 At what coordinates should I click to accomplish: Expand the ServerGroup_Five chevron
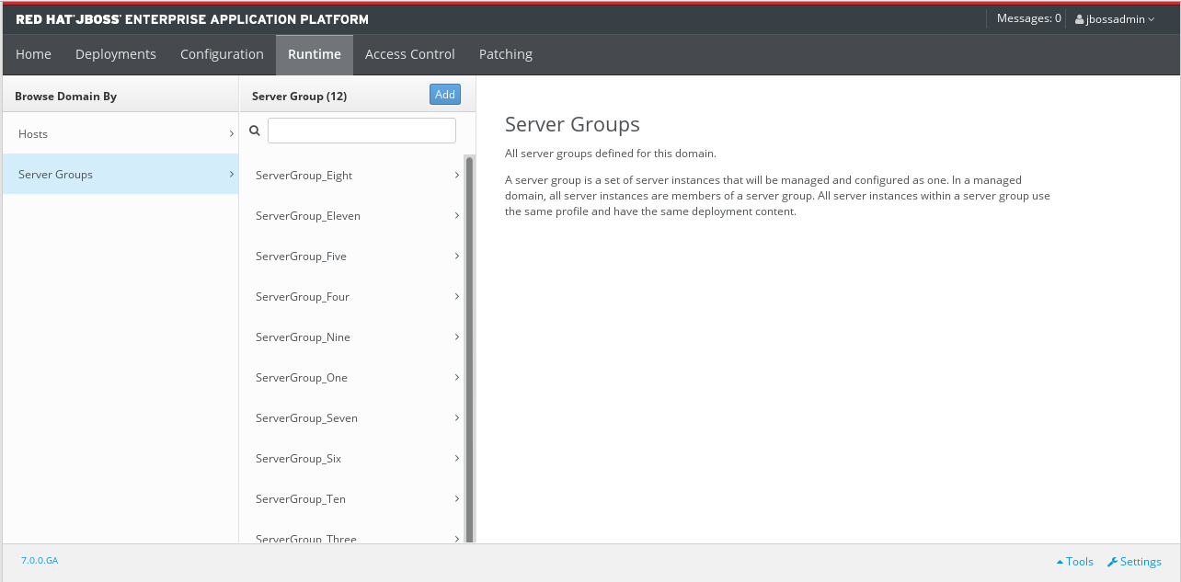457,257
